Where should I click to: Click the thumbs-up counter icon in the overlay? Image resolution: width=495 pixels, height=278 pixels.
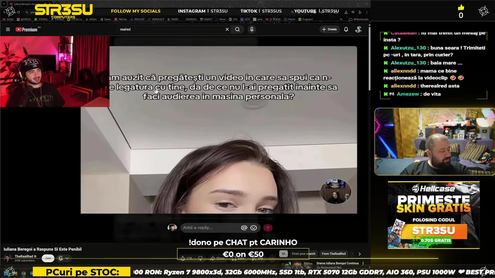click(461, 8)
